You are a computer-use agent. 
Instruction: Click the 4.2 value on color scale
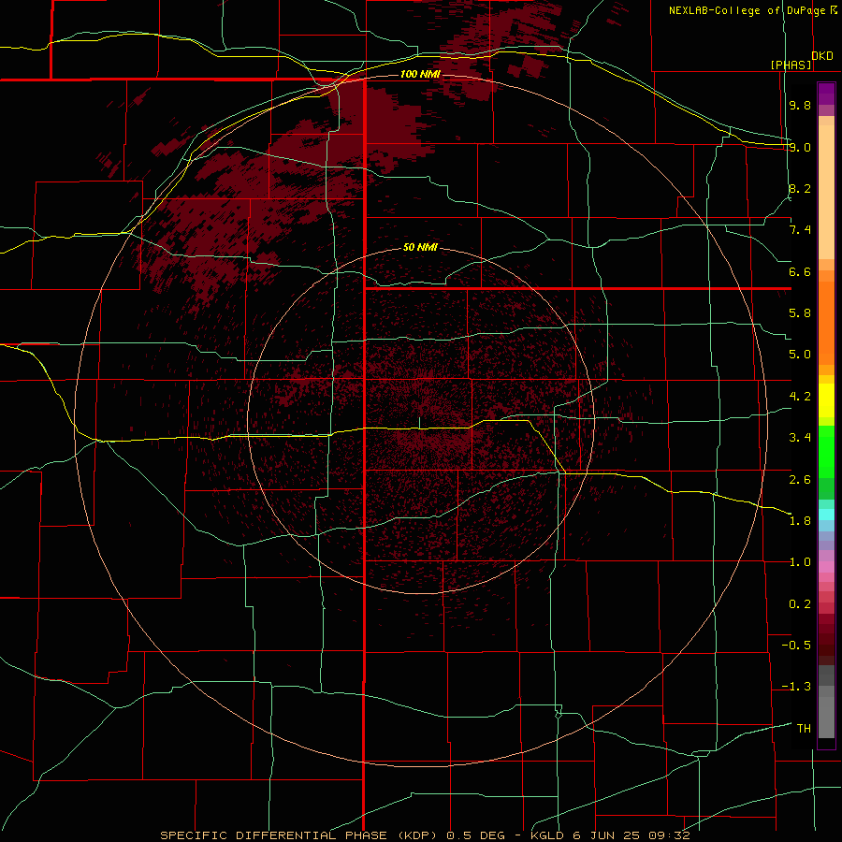point(800,397)
